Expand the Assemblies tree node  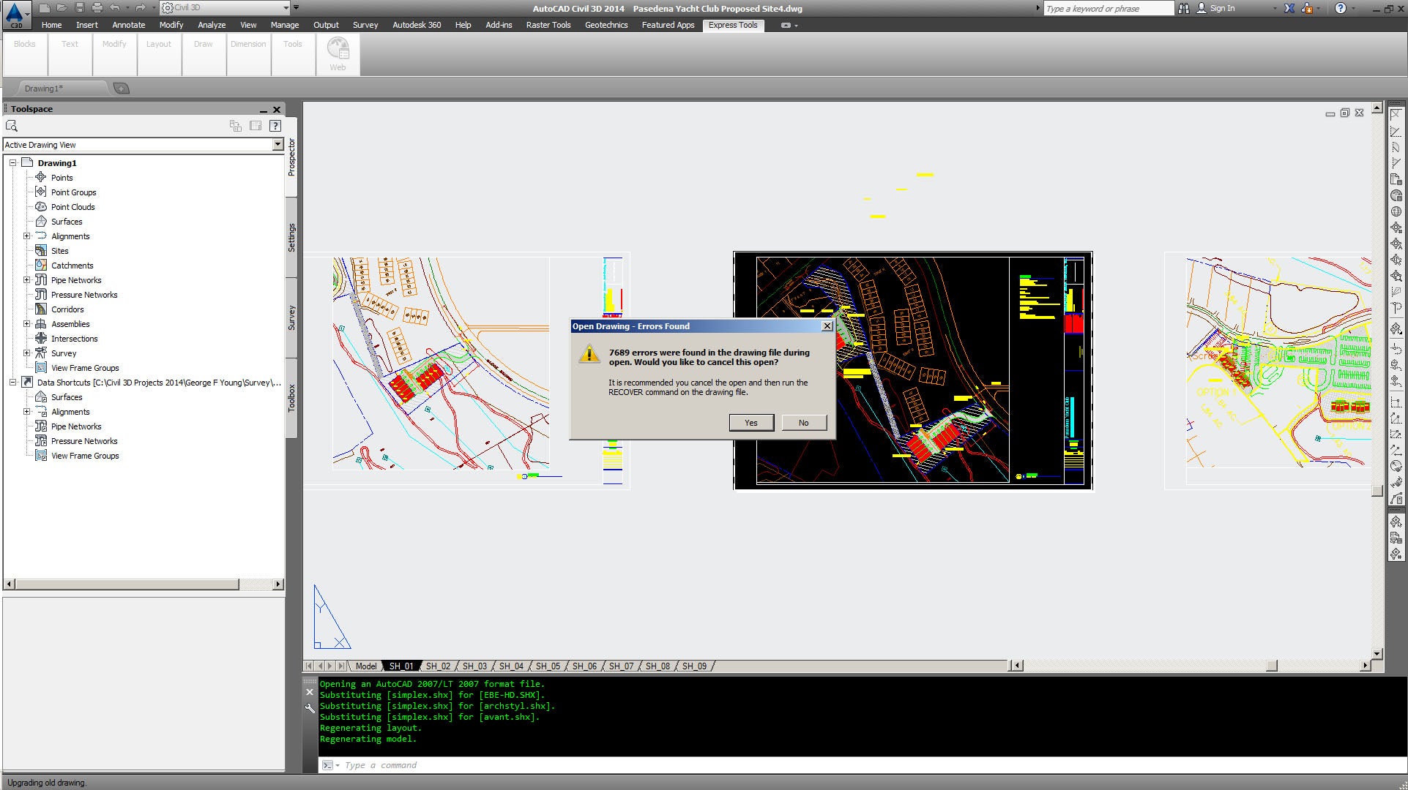[x=26, y=324]
